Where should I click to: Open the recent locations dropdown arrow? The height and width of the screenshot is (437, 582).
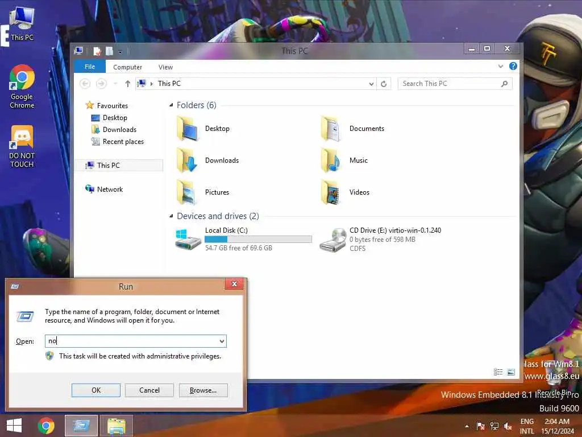115,84
